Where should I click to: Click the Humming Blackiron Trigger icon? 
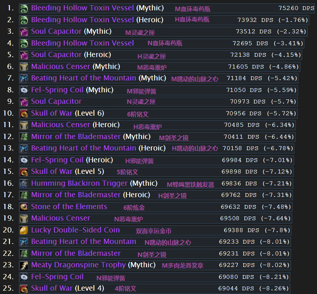click(24, 184)
